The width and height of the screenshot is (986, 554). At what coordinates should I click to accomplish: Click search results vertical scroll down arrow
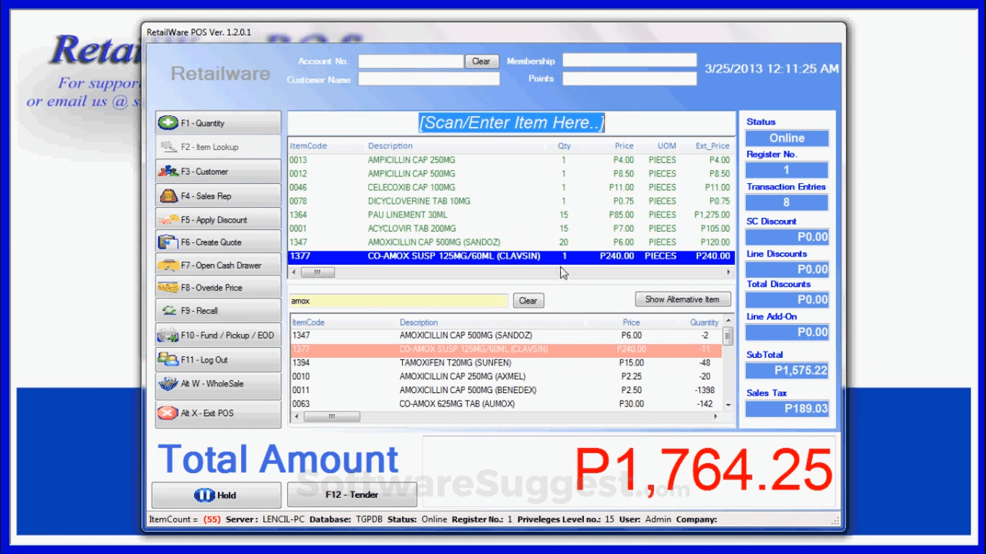[x=728, y=405]
